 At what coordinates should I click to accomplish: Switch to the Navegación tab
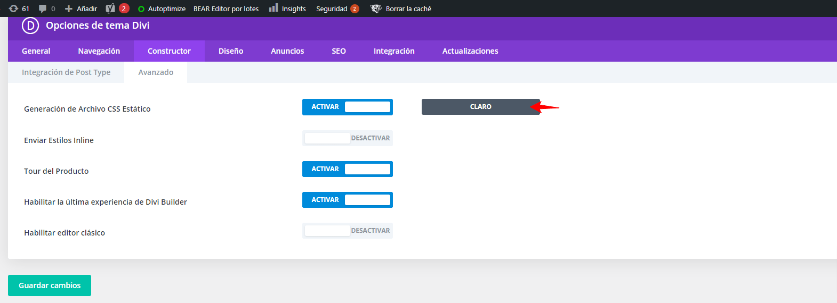tap(99, 51)
